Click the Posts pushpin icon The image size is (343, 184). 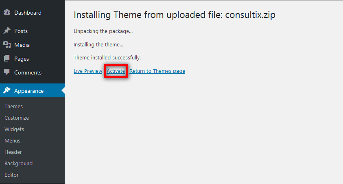(x=7, y=31)
